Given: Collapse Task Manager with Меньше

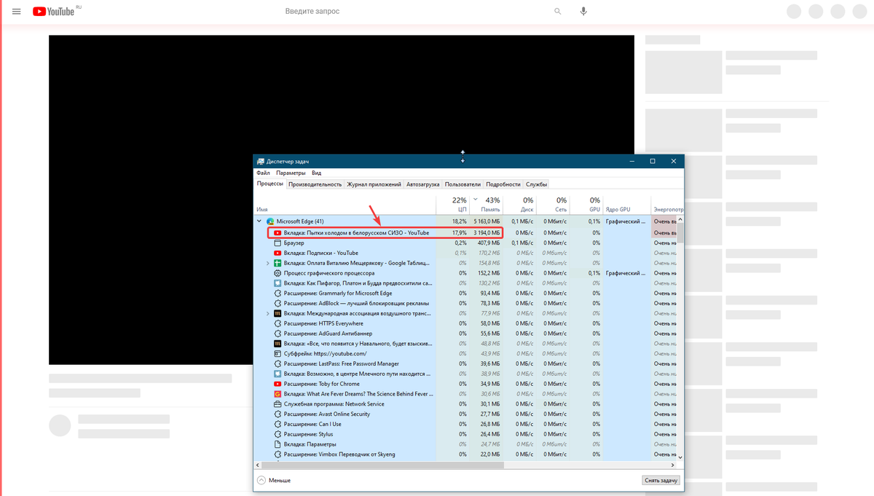Looking at the screenshot, I should (x=274, y=481).
